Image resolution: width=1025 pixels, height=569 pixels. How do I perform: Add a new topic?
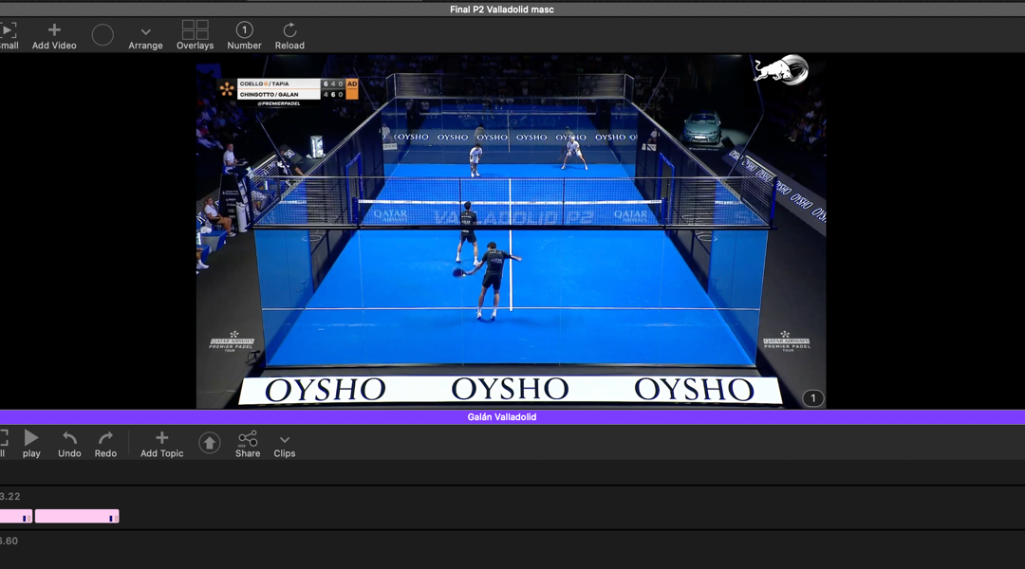(161, 443)
